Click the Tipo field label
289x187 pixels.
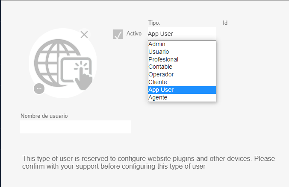[154, 23]
